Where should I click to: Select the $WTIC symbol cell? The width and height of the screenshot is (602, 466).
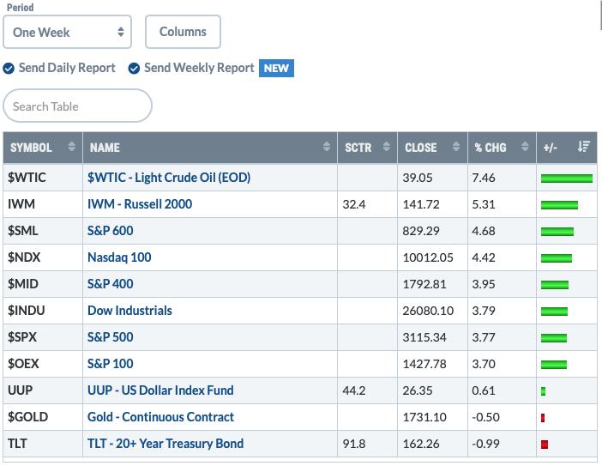coord(43,178)
